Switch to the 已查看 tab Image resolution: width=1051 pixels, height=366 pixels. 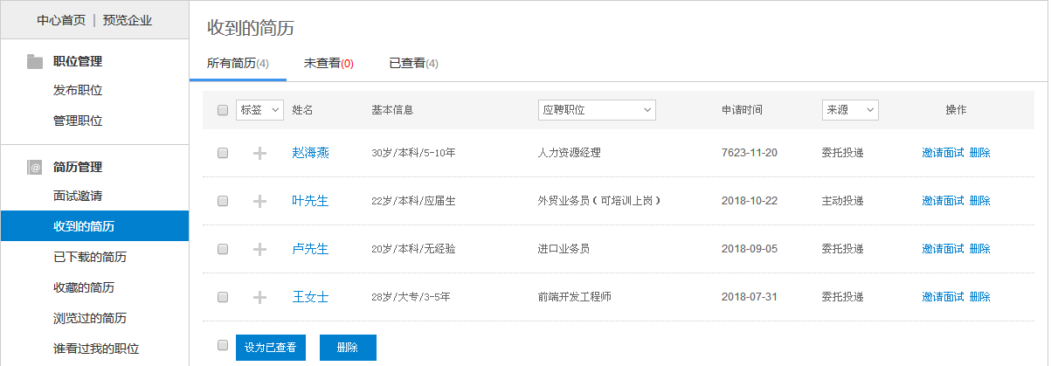(413, 63)
